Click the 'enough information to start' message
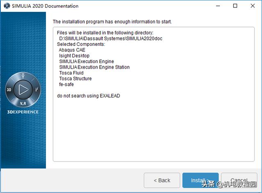Viewport: 262px width, 193px height. pyautogui.click(x=112, y=22)
